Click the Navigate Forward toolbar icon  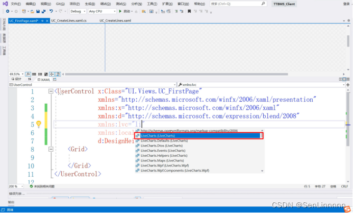pos(16,11)
